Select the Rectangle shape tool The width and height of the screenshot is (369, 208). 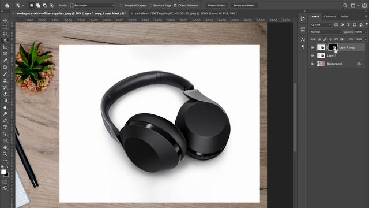pyautogui.click(x=5, y=140)
